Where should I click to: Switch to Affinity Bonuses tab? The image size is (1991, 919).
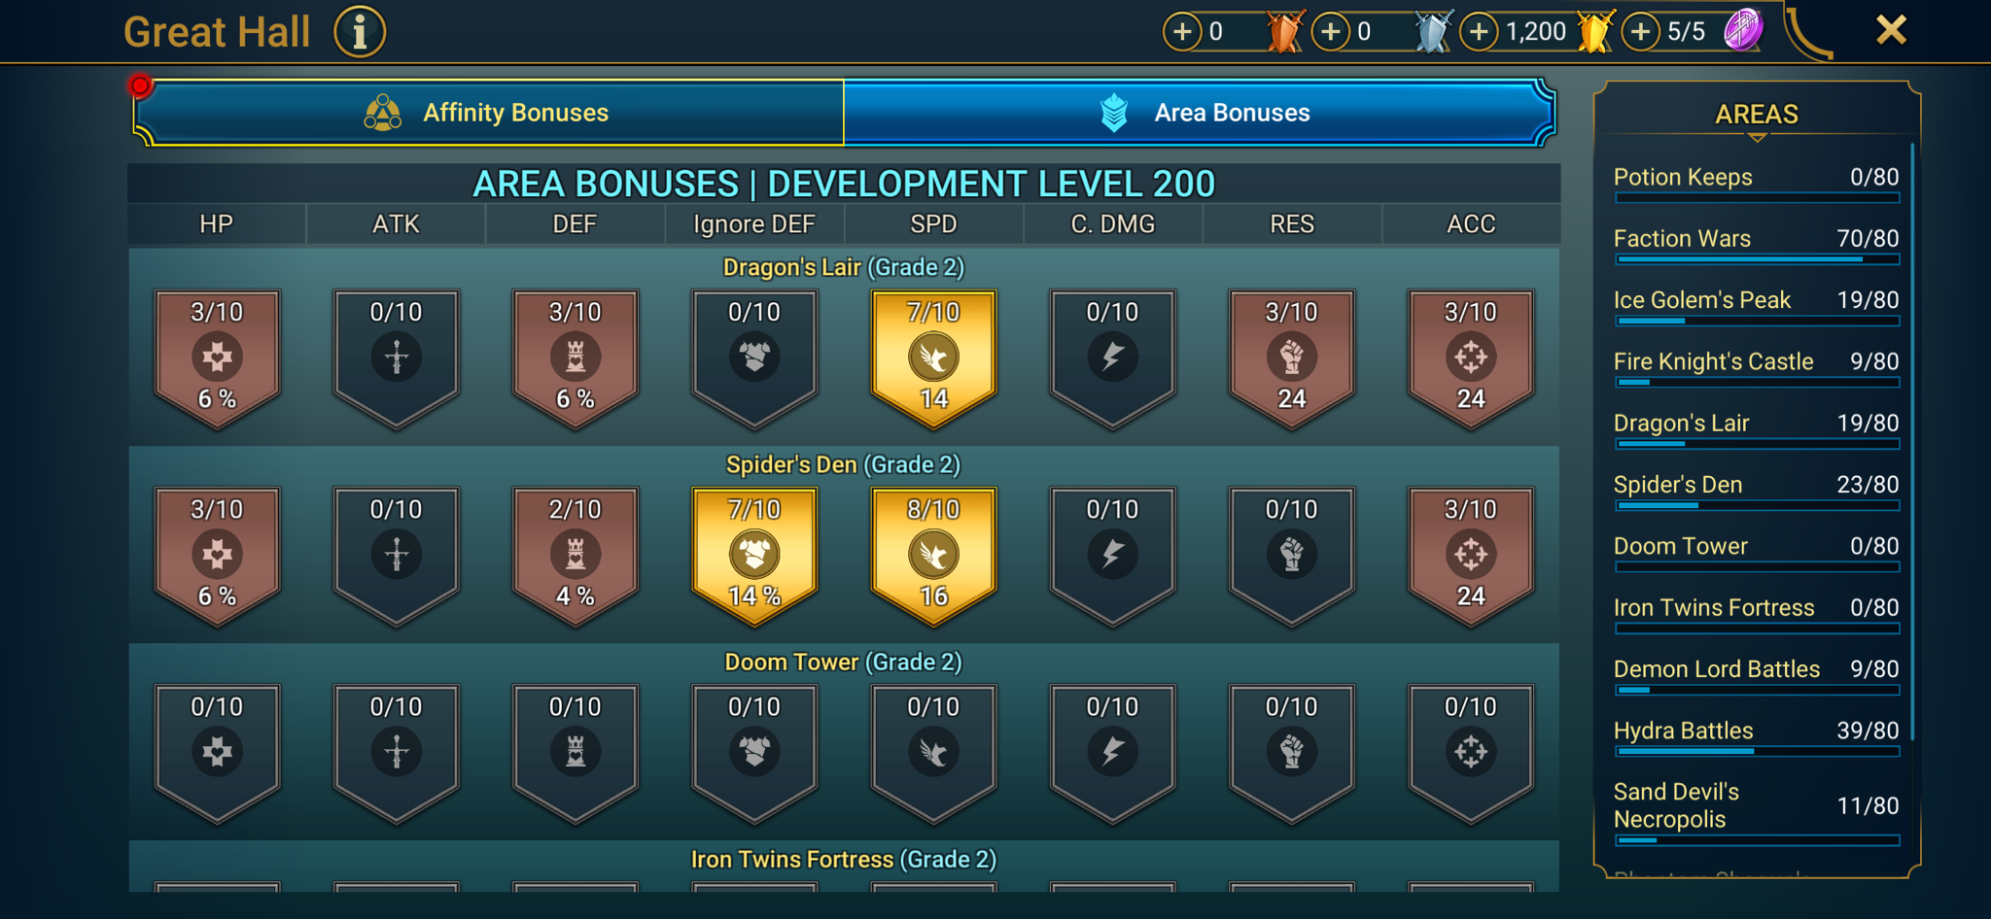(x=488, y=113)
